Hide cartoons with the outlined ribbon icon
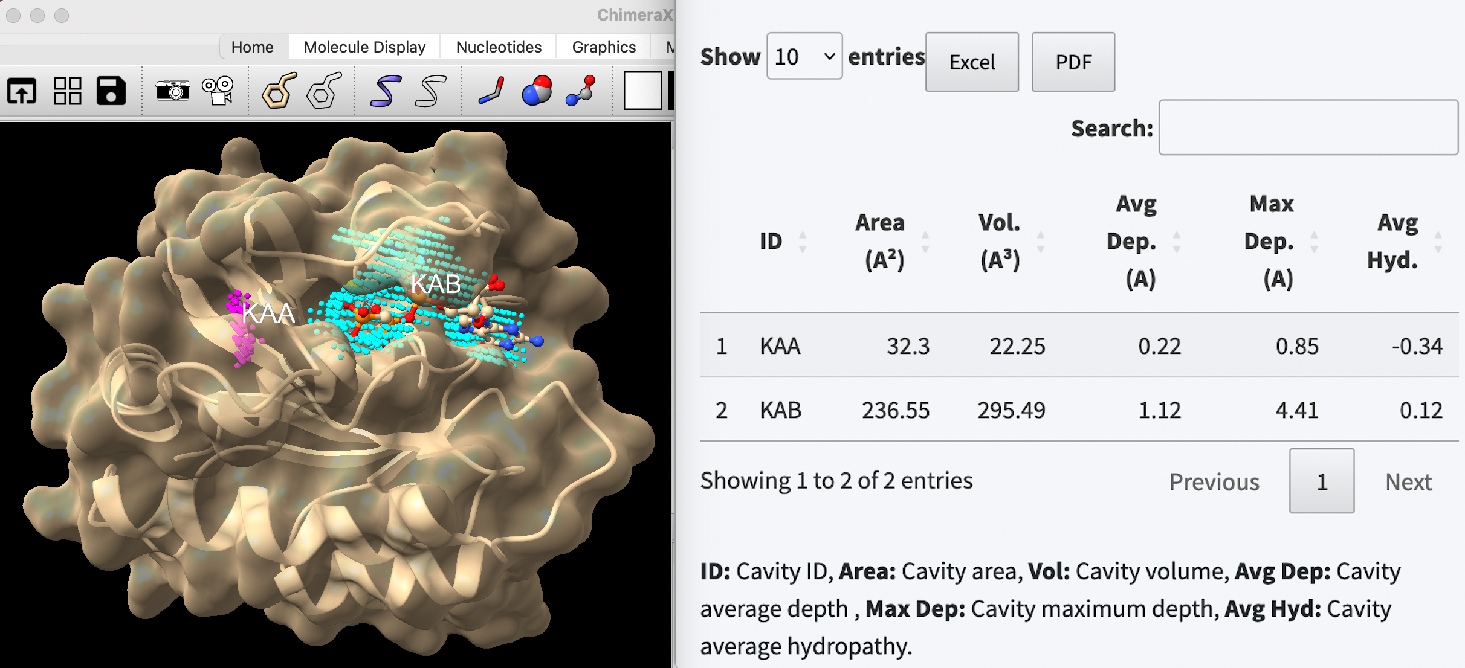This screenshot has width=1465, height=668. (x=430, y=91)
